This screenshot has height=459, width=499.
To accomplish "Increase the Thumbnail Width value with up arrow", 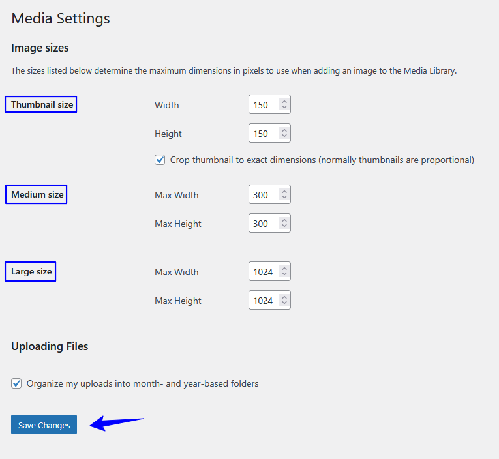I will pyautogui.click(x=284, y=102).
